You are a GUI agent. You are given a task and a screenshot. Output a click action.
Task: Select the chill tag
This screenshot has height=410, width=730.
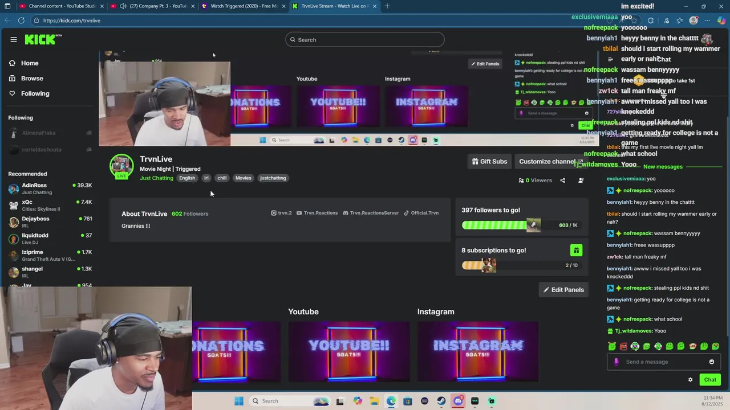click(222, 178)
